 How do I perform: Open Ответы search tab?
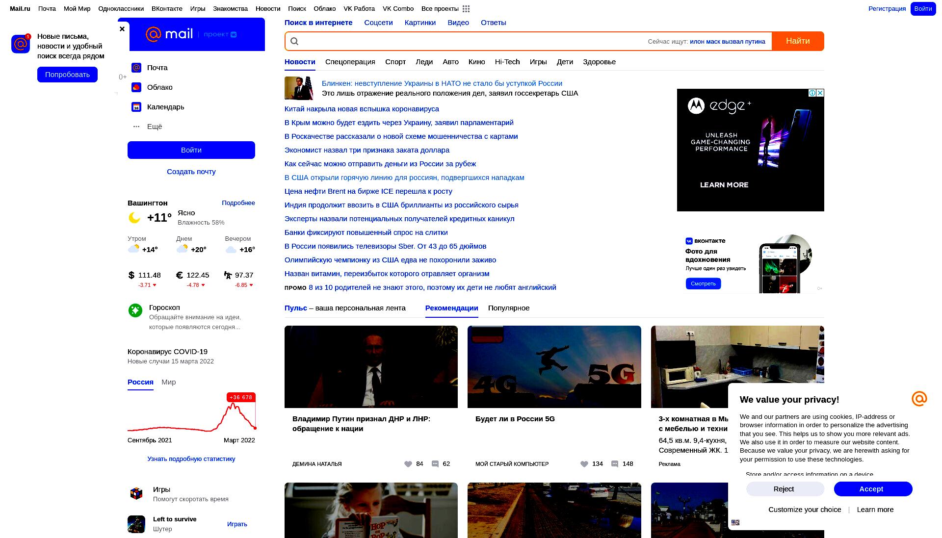493,23
